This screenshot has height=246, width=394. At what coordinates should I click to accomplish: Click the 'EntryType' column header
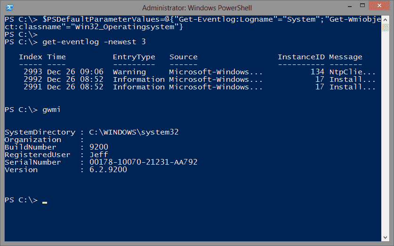tap(134, 57)
